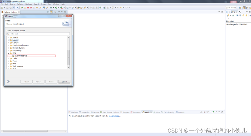Click the Finish button in Import dialog
251x136 pixels.
[x=51, y=82]
